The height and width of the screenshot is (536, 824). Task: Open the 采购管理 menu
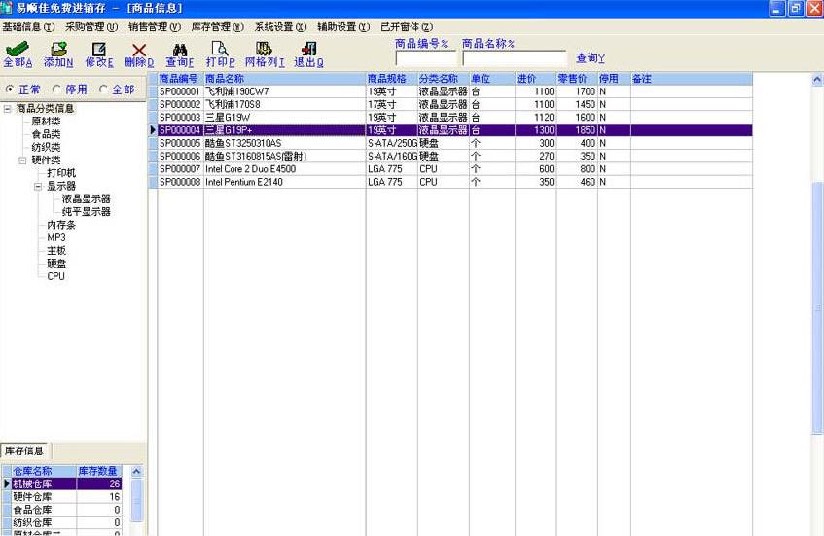point(90,27)
